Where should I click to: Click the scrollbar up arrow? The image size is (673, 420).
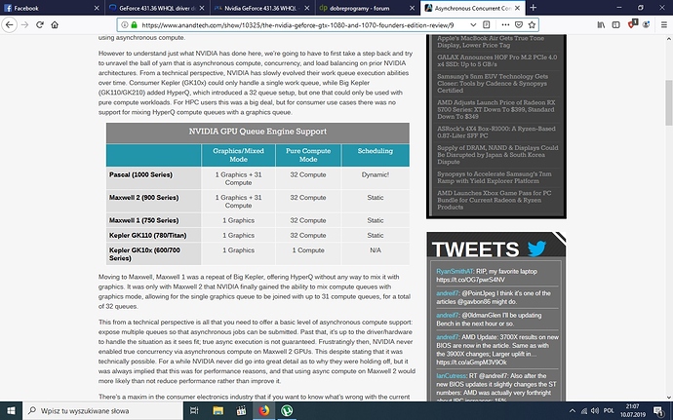click(669, 39)
